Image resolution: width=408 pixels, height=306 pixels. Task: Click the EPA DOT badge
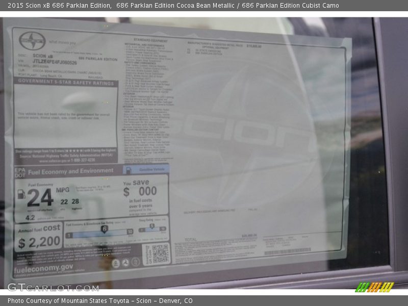point(20,172)
